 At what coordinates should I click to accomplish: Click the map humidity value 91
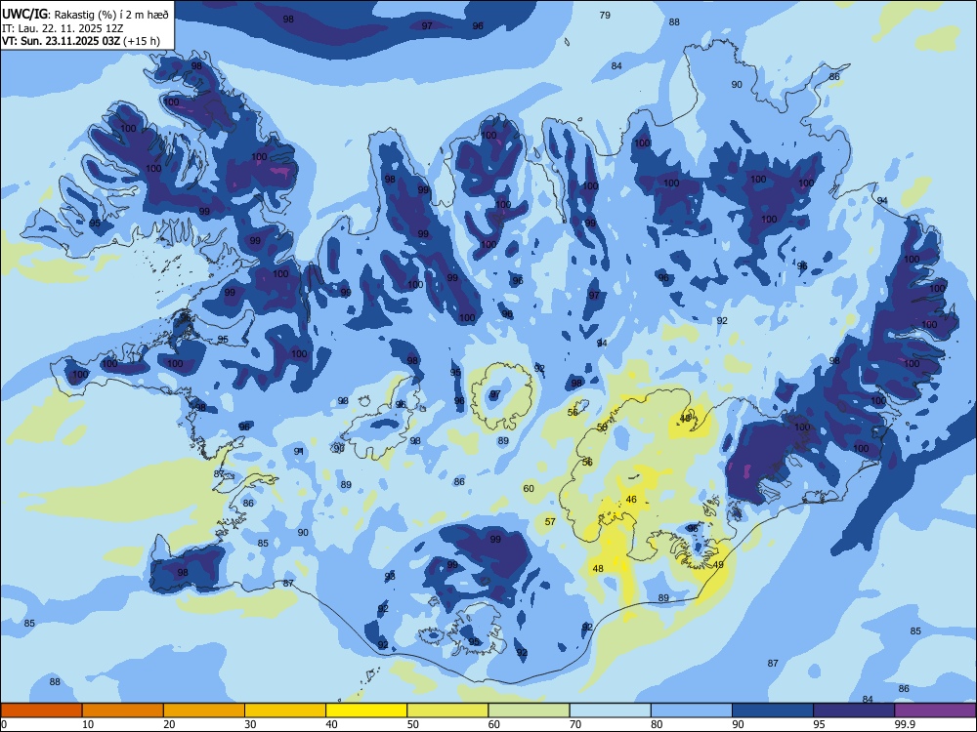tap(299, 451)
